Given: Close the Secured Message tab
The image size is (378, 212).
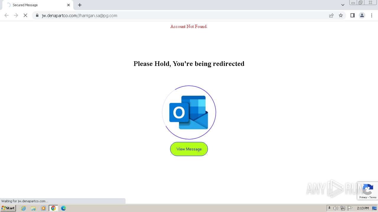Looking at the screenshot, I should click(x=69, y=5).
